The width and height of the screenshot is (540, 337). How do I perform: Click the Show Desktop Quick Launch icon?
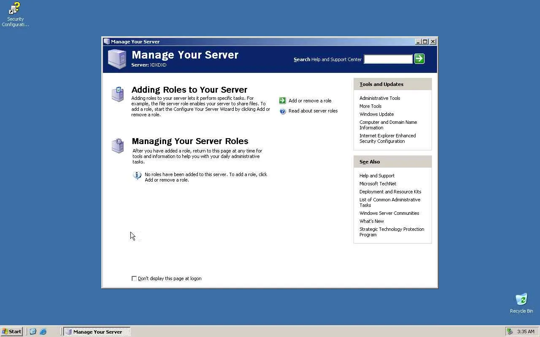[x=33, y=332]
